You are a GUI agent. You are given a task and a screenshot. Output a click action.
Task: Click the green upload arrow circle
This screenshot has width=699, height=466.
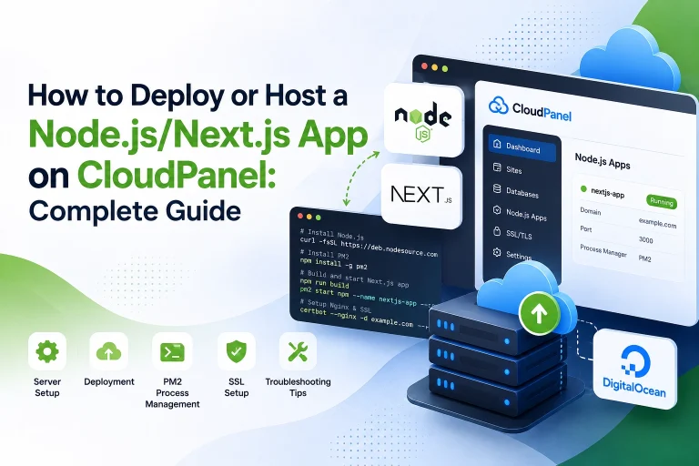pos(539,314)
